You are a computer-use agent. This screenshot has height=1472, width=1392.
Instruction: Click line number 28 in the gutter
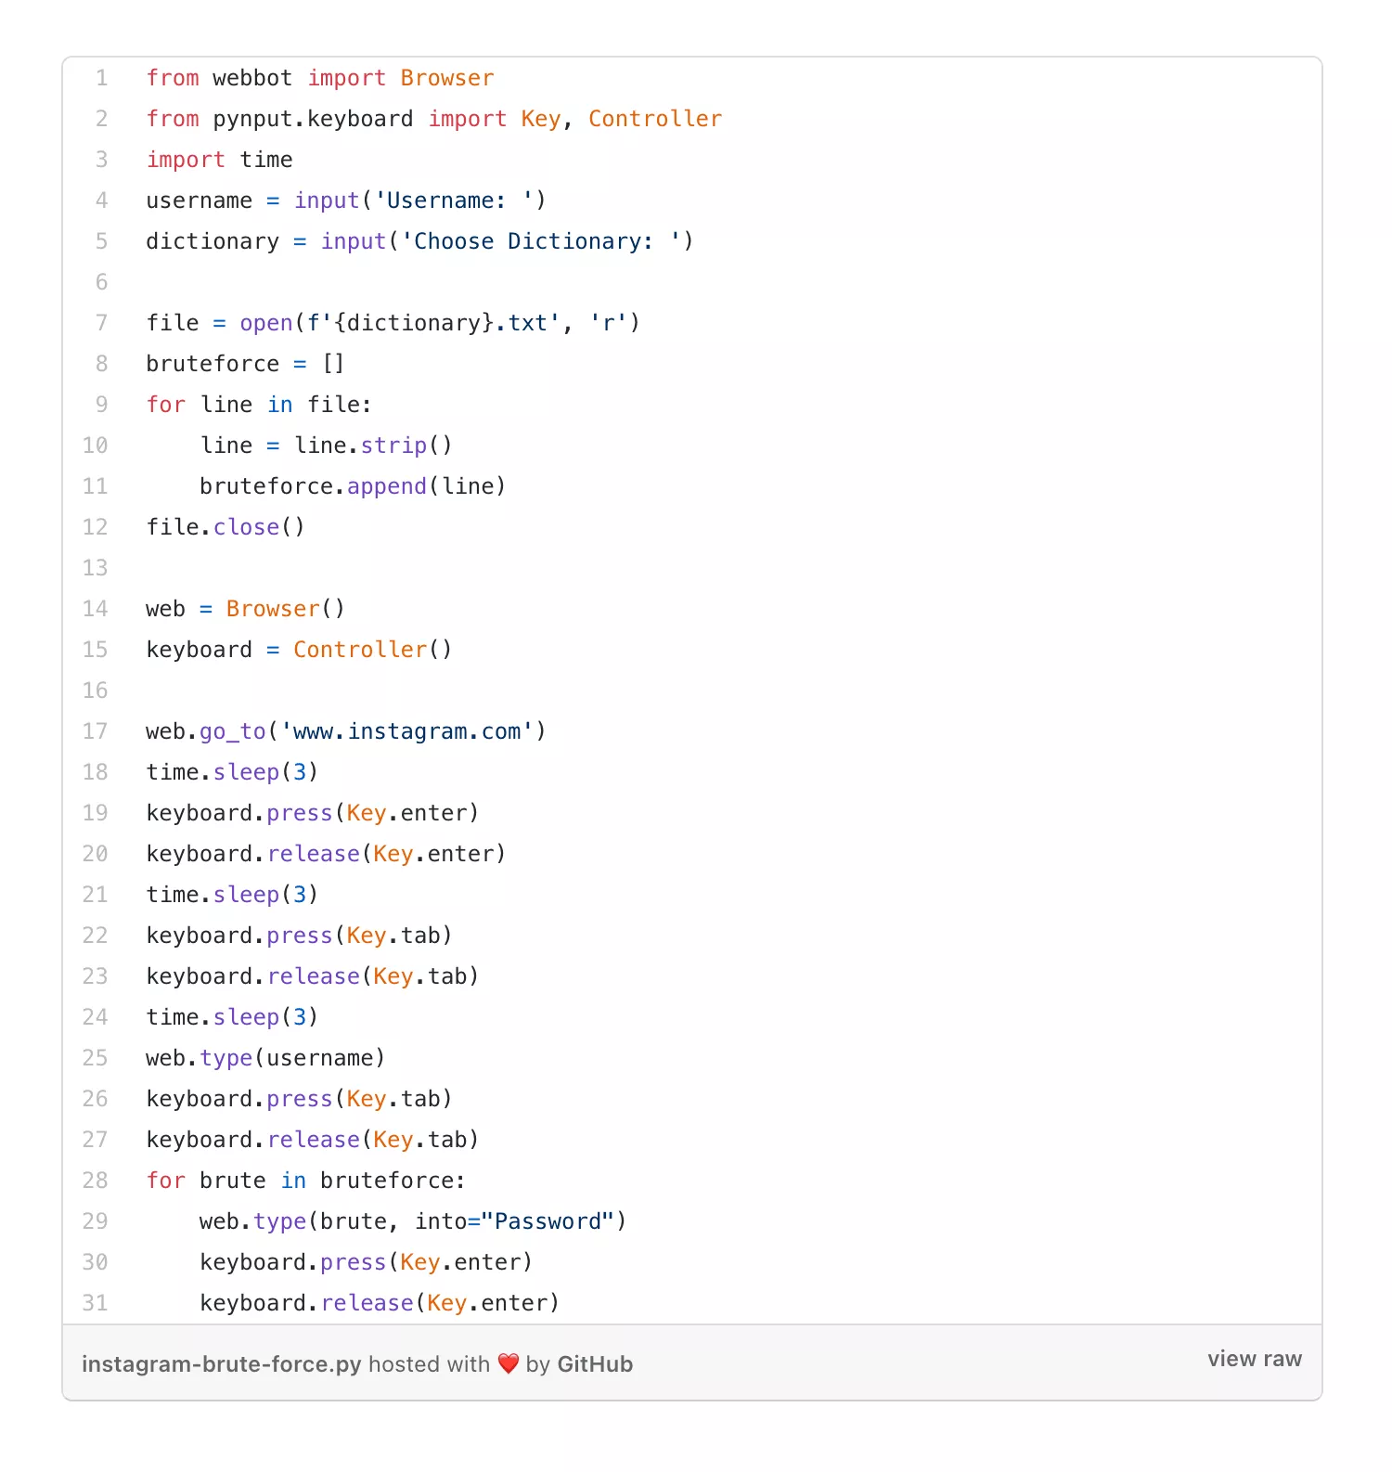pos(95,1181)
